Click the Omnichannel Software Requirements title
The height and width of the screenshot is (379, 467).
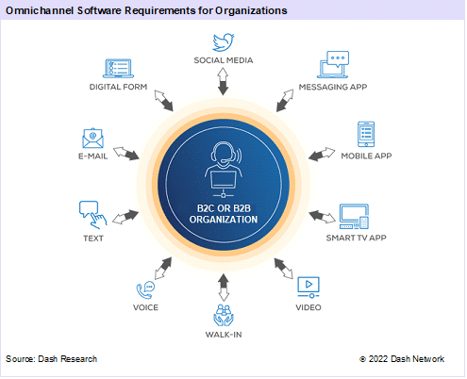click(146, 10)
